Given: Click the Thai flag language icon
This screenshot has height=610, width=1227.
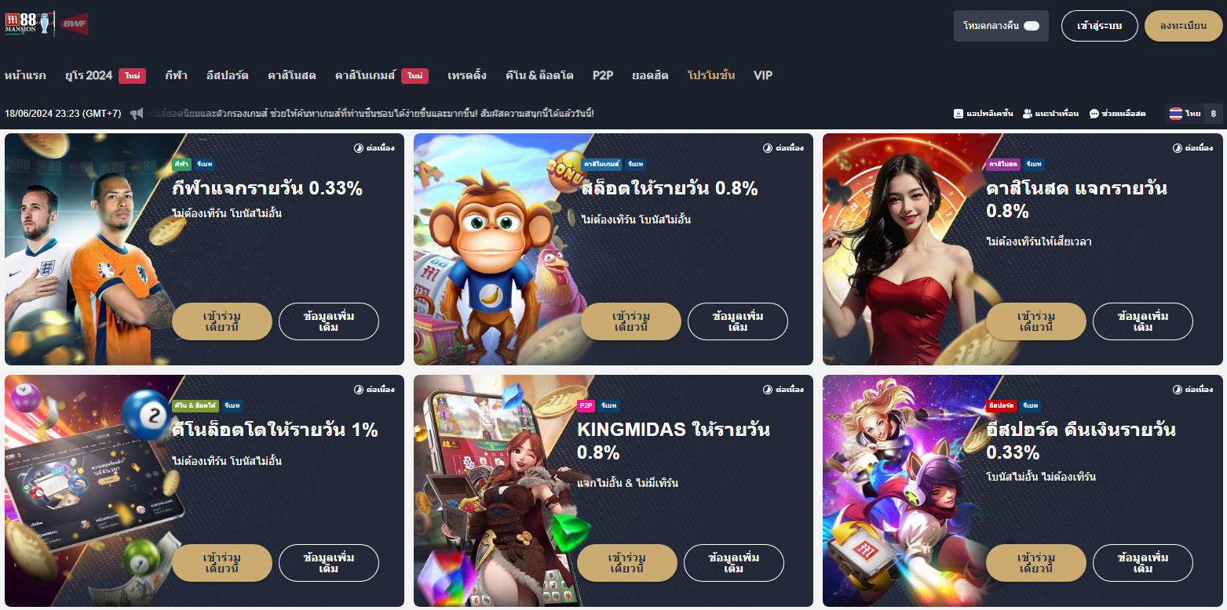Looking at the screenshot, I should coord(1175,114).
